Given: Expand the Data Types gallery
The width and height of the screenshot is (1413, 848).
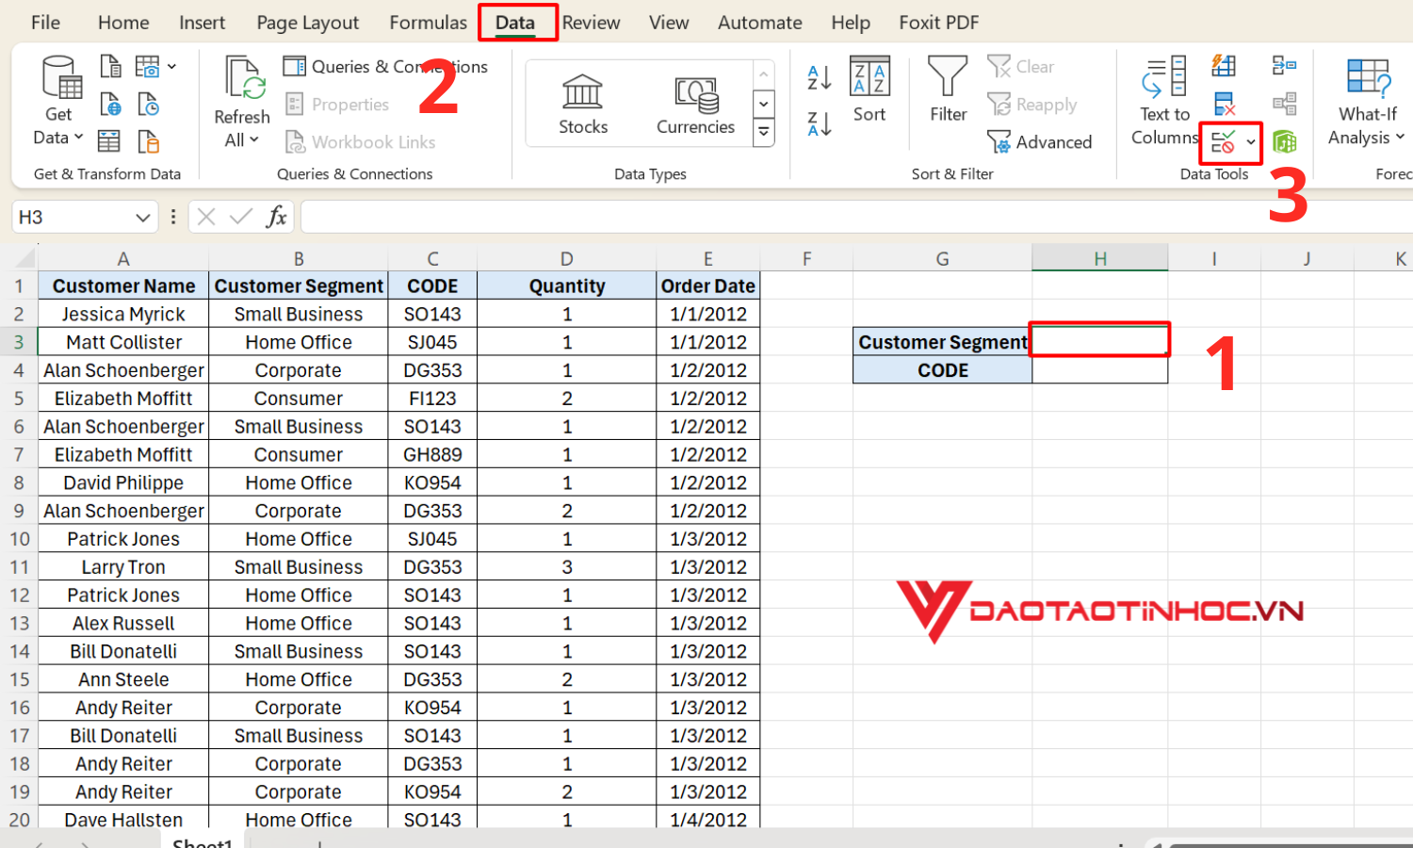Looking at the screenshot, I should pos(764,133).
